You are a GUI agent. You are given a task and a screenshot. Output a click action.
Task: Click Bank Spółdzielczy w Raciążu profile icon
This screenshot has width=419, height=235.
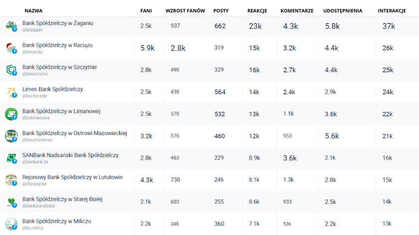11,48
